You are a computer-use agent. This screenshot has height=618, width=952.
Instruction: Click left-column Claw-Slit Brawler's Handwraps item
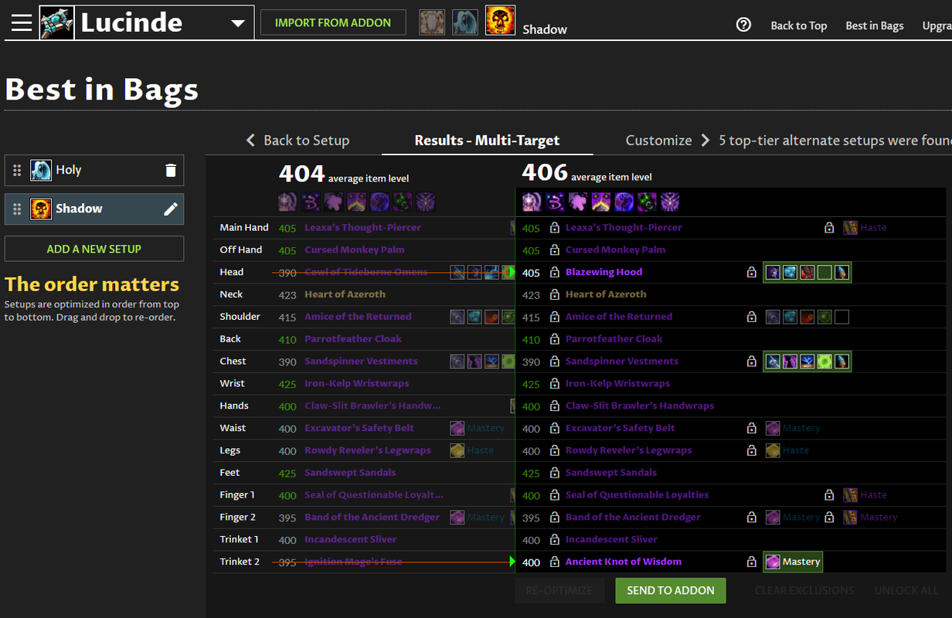[x=372, y=406]
